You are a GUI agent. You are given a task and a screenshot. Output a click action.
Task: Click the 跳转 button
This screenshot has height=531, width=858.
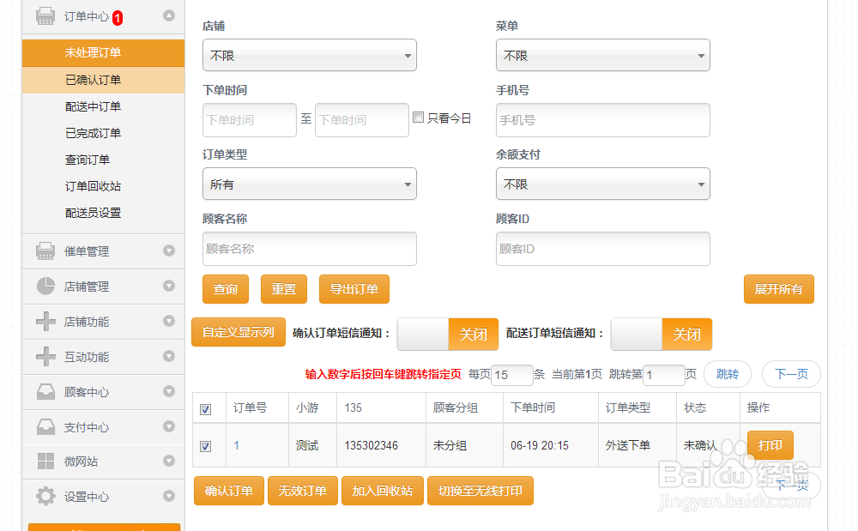point(728,374)
